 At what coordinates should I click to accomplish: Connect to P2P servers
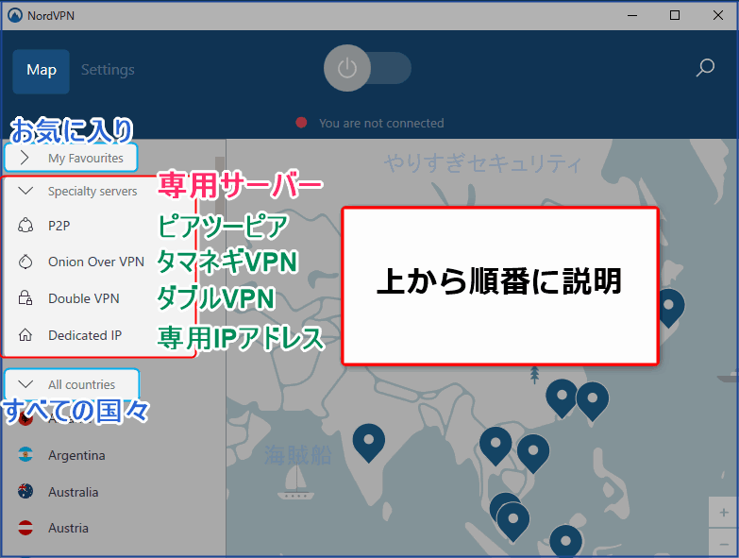point(59,226)
